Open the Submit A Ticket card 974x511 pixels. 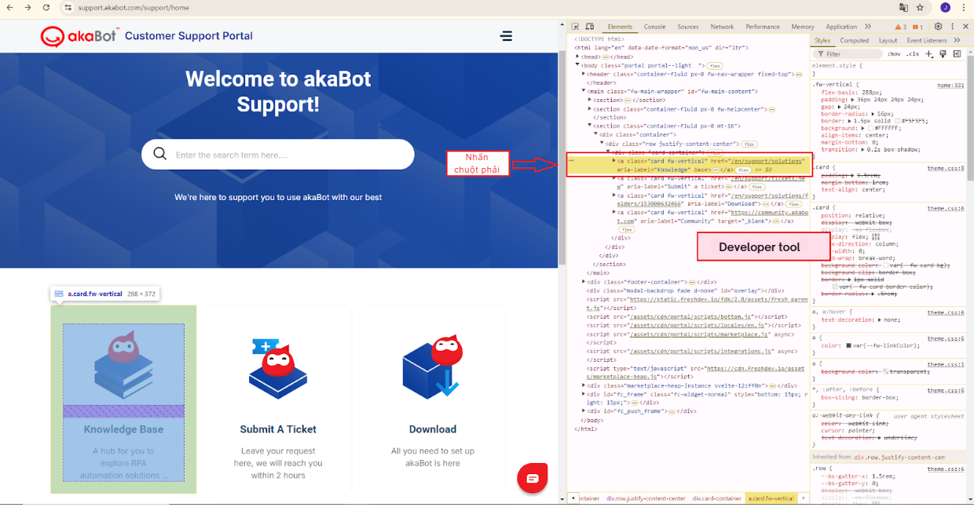point(278,400)
